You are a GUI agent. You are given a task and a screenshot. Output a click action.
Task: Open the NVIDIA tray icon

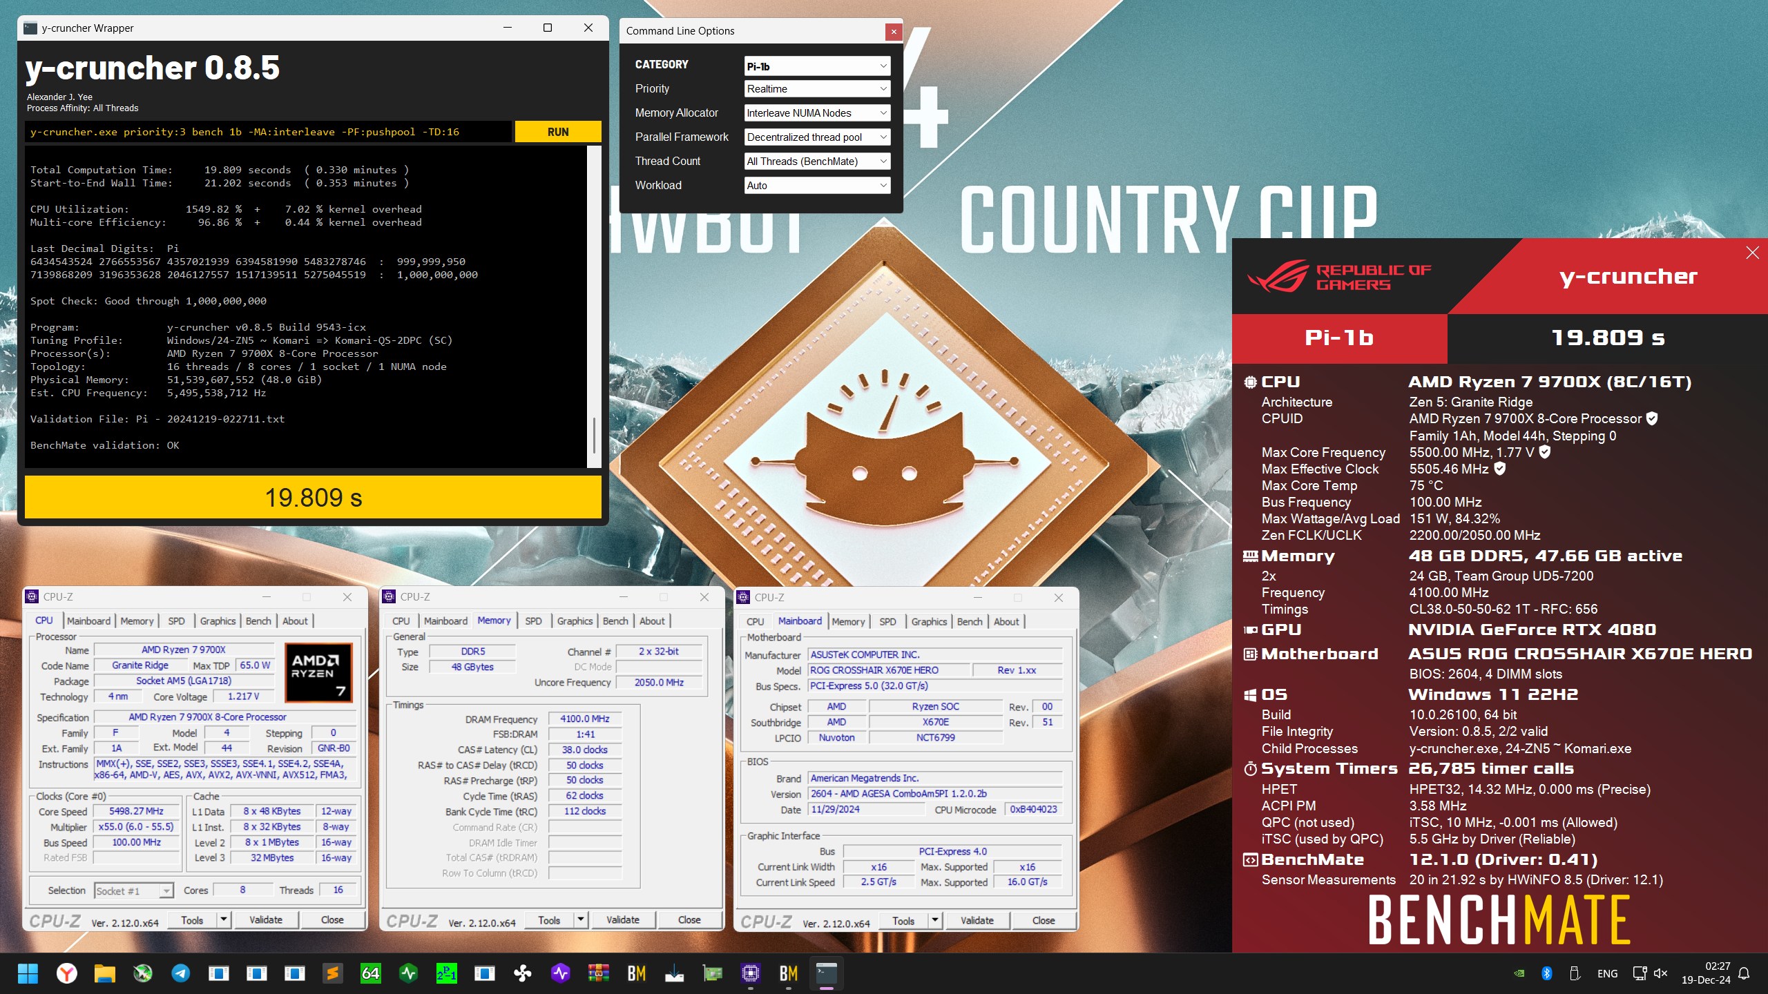1519,973
